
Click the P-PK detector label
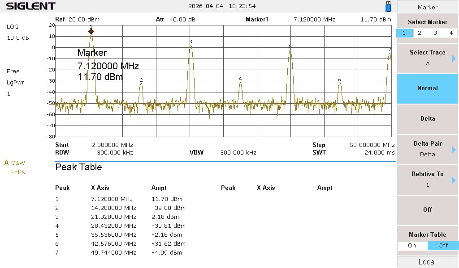pyautogui.click(x=18, y=172)
